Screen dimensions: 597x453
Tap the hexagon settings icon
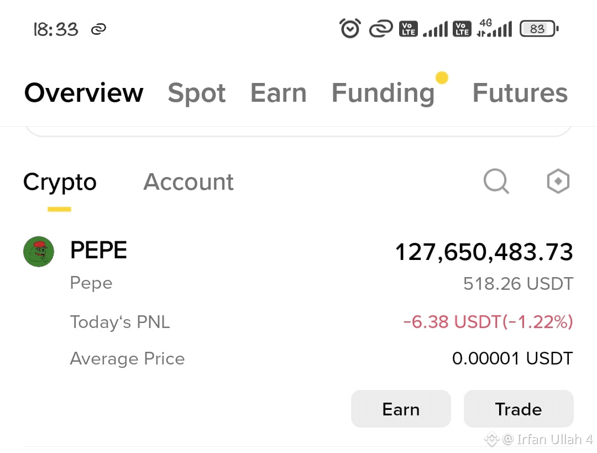click(558, 181)
